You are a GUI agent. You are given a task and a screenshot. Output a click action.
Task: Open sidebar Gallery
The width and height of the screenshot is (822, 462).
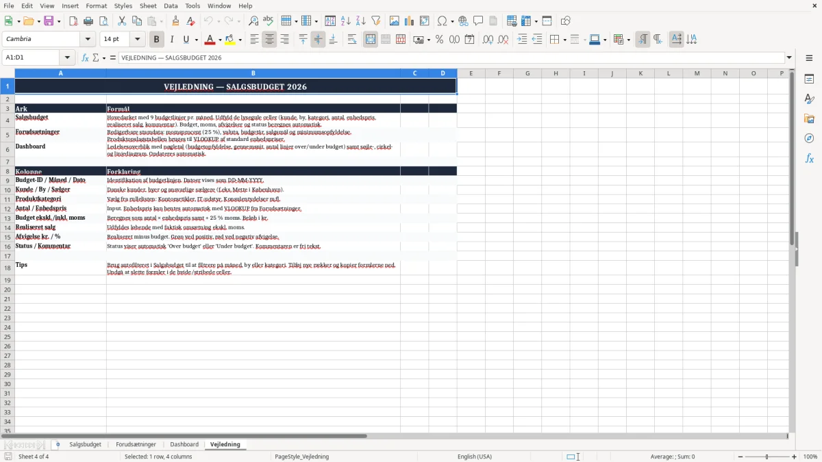[x=809, y=119]
